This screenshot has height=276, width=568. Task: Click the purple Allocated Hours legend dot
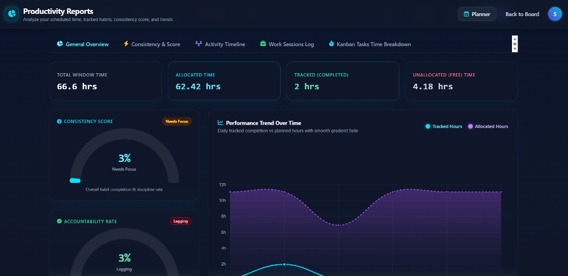click(x=470, y=126)
